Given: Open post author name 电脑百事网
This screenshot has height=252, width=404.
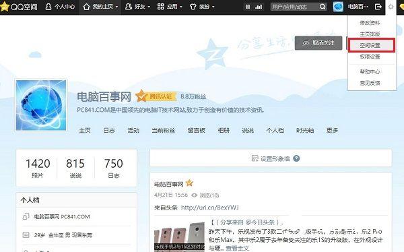Looking at the screenshot, I should click(168, 184).
